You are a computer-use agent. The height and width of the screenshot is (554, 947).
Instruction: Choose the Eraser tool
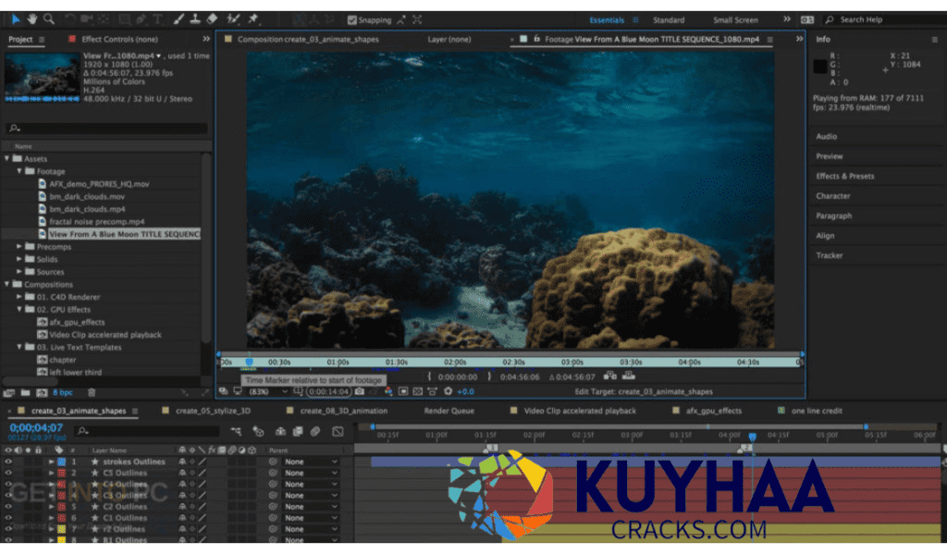[x=212, y=18]
